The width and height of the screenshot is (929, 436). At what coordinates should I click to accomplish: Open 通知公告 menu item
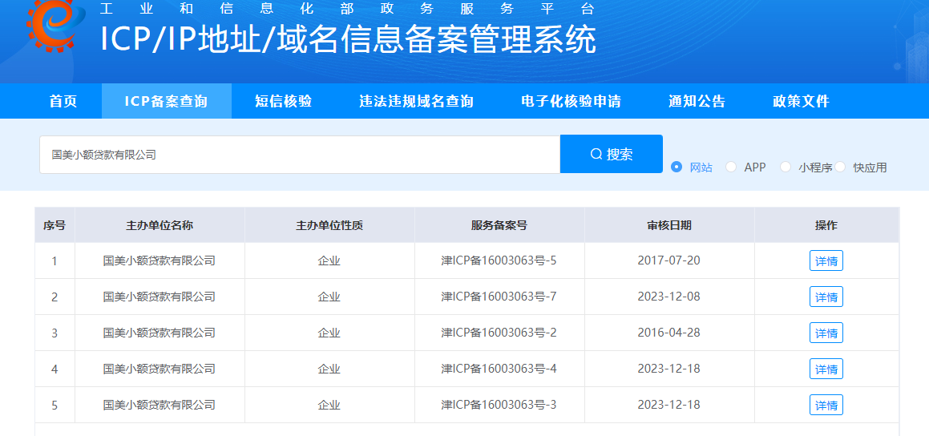(697, 101)
